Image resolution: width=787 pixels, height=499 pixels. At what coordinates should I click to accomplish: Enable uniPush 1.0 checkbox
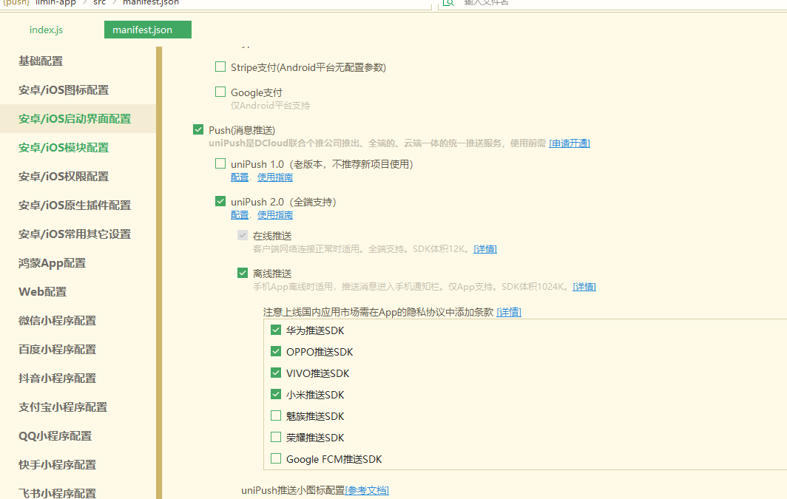point(220,163)
